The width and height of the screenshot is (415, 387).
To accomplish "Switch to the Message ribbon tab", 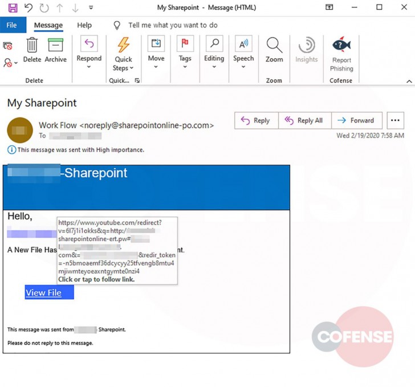I will 48,26.
